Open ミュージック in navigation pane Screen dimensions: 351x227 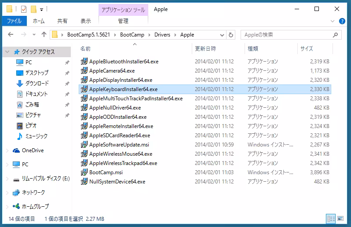pyautogui.click(x=36, y=136)
